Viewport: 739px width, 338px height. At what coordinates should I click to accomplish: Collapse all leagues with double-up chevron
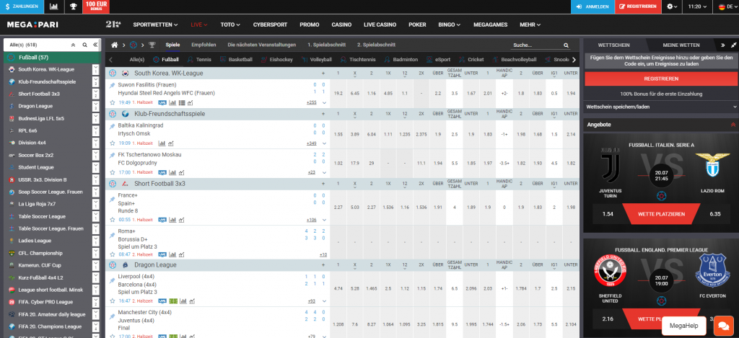pyautogui.click(x=73, y=45)
